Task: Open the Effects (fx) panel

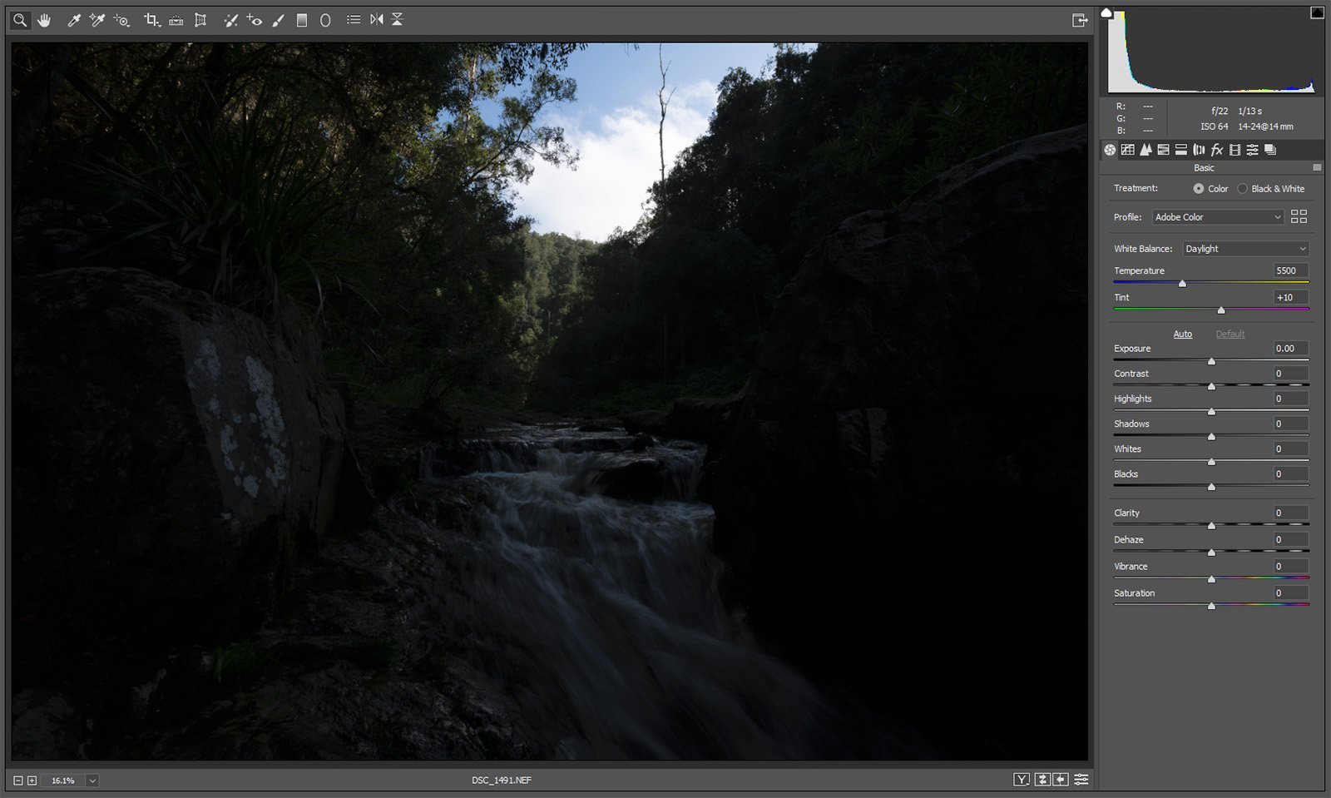Action: pyautogui.click(x=1216, y=151)
